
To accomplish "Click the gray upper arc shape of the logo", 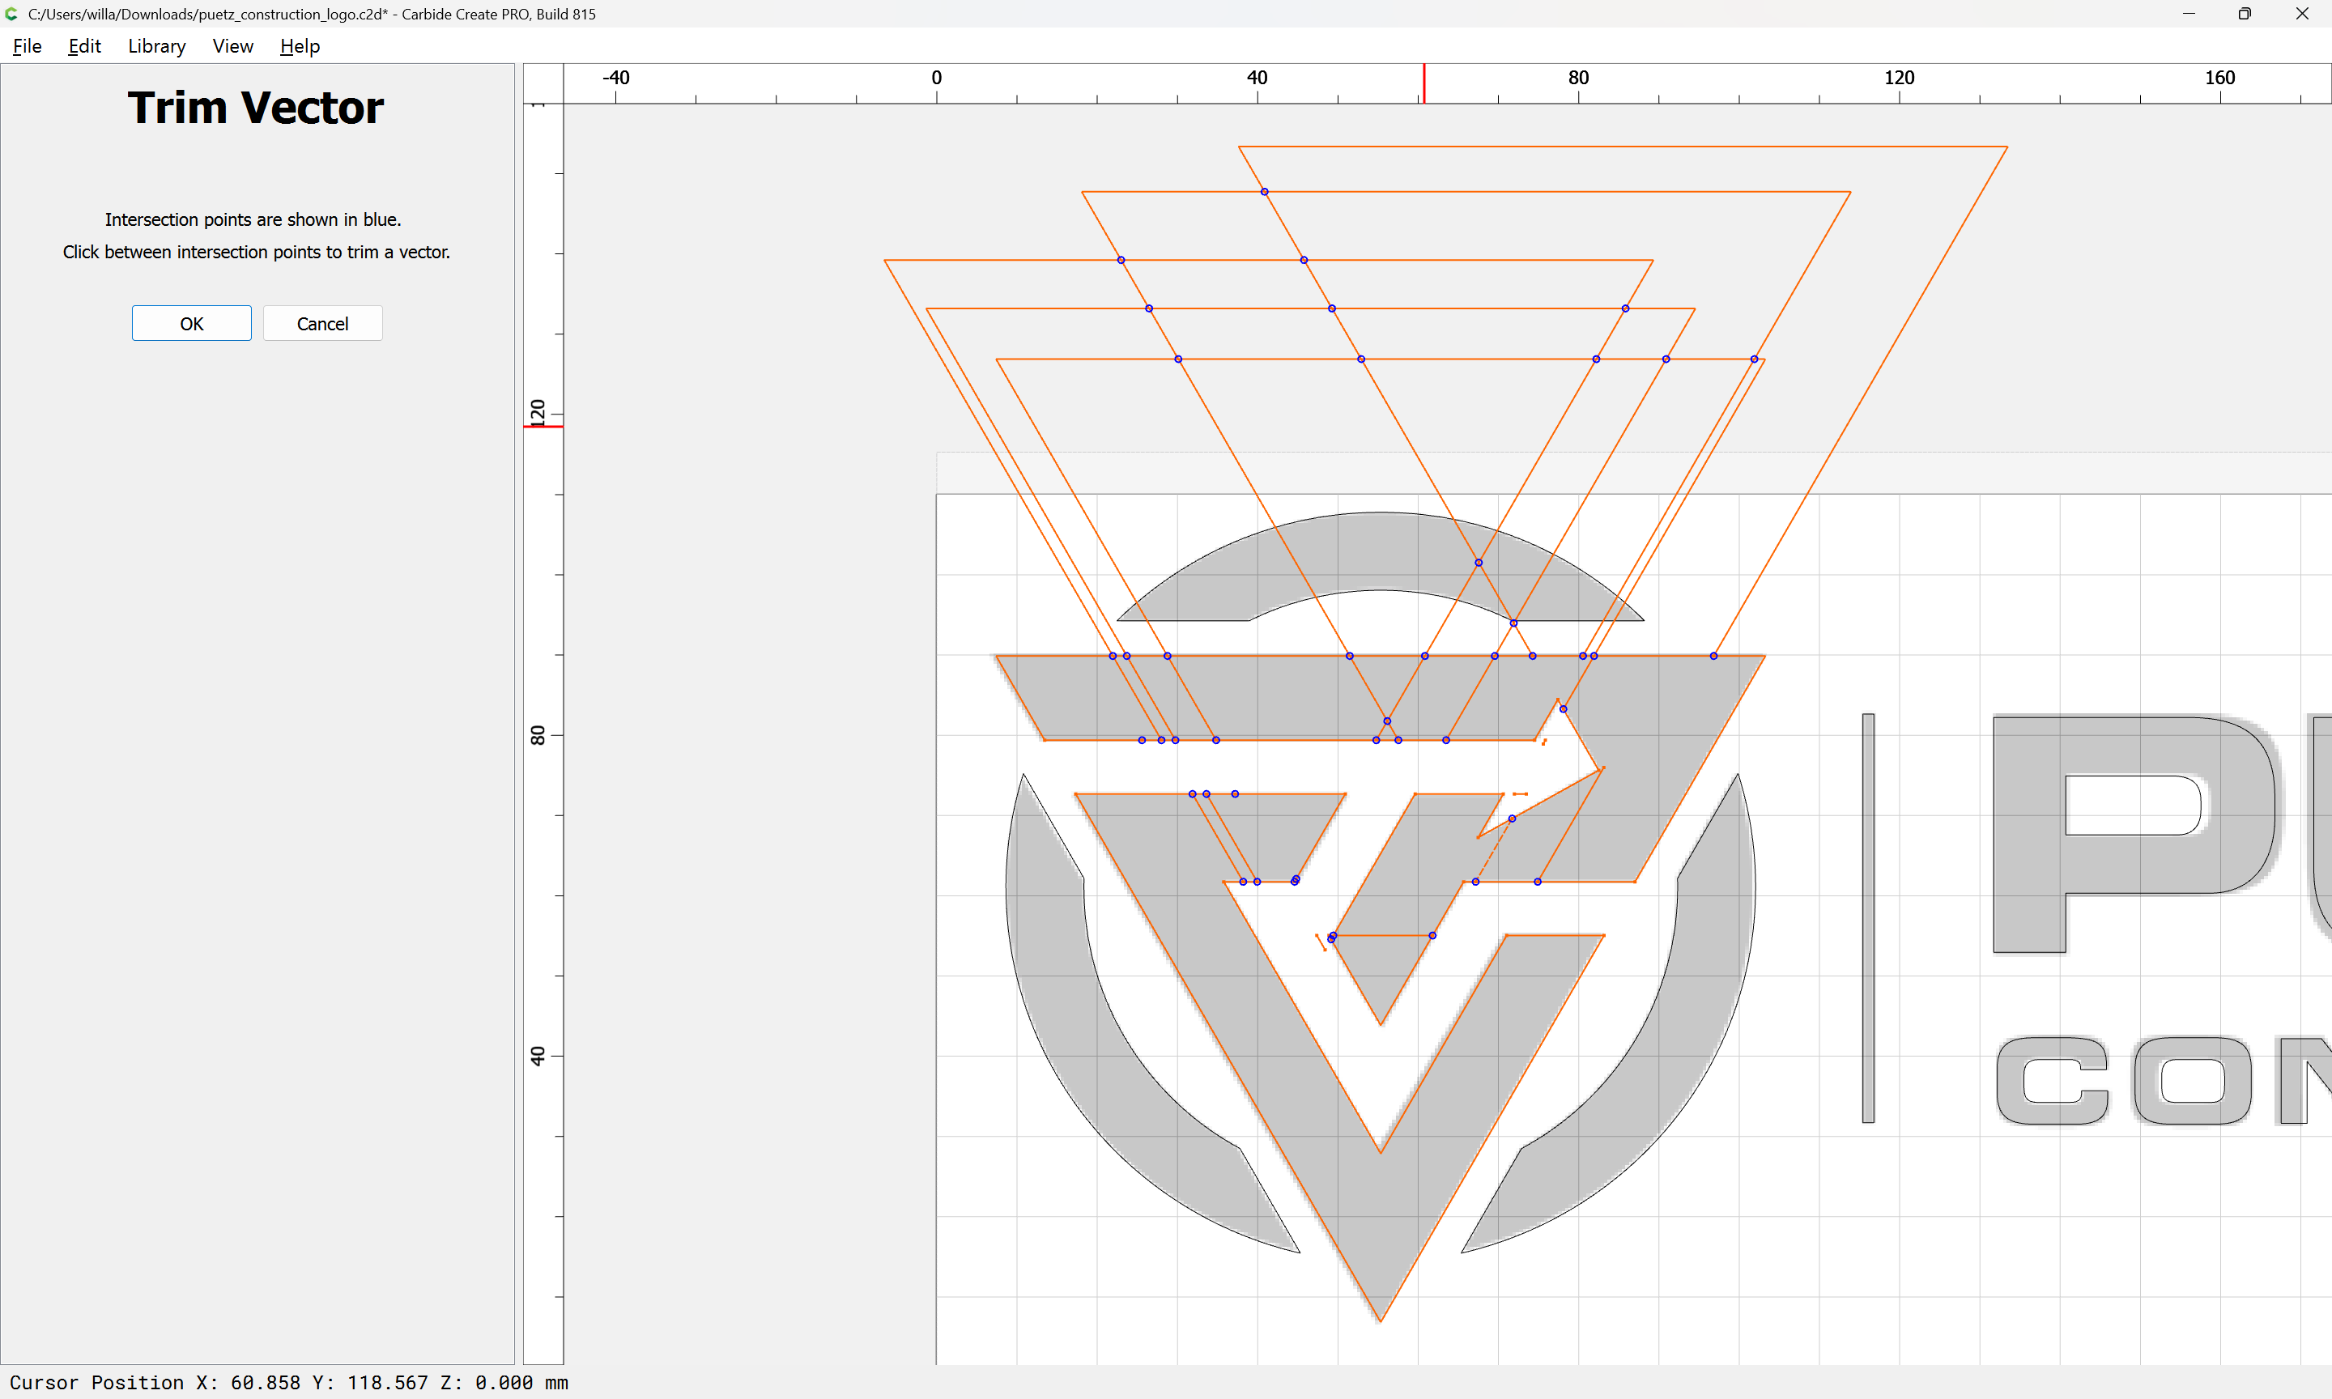I will pos(1380,556).
